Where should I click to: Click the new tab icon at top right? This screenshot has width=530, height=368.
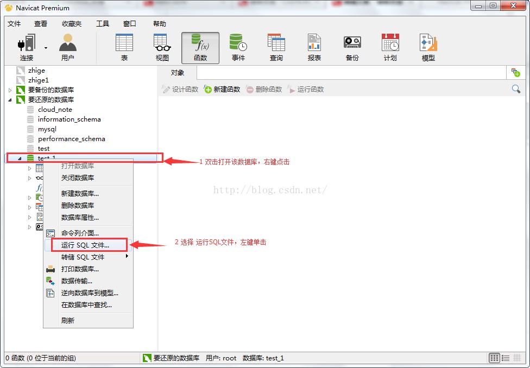[x=515, y=72]
